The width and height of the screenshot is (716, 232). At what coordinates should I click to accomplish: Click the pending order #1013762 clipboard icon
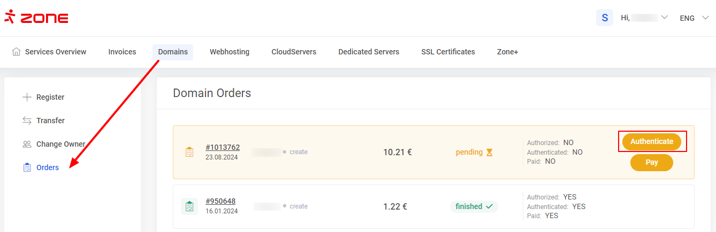pos(189,152)
